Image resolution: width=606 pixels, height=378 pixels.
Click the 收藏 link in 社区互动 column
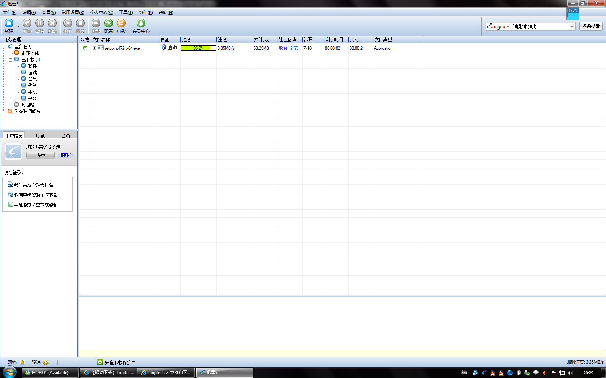point(283,48)
